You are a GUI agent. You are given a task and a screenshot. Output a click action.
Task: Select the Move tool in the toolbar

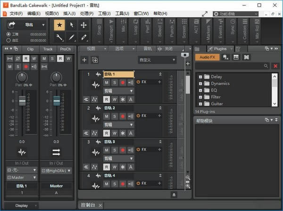coord(83,25)
